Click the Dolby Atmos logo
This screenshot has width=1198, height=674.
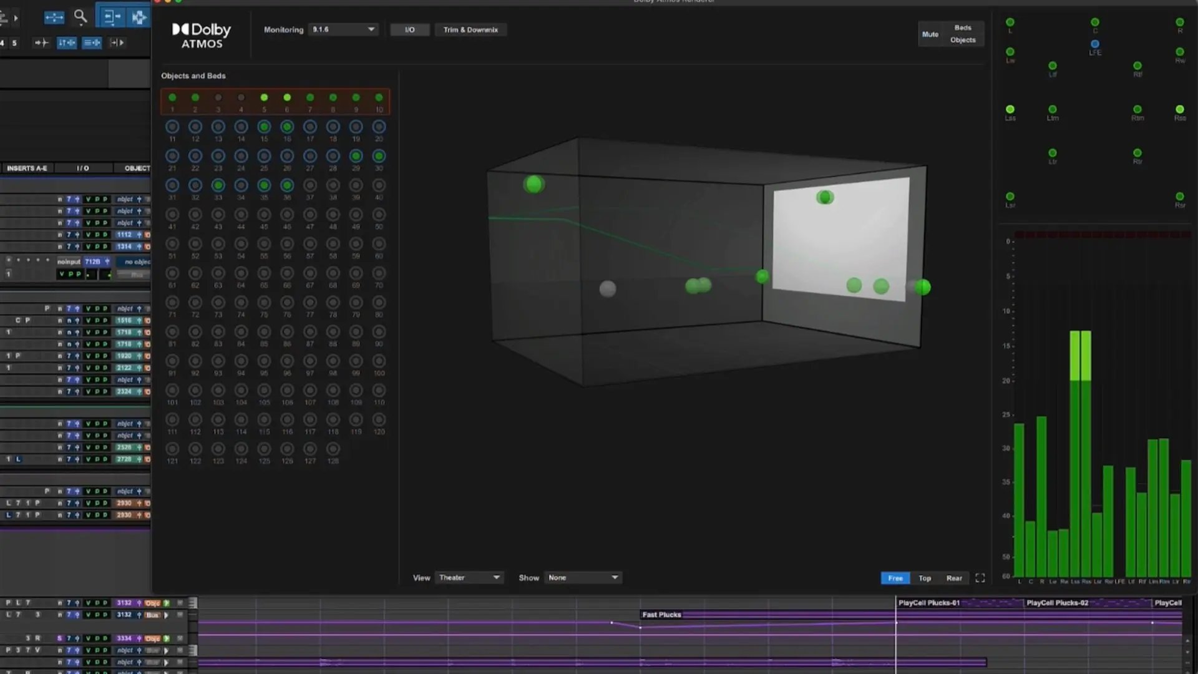202,36
